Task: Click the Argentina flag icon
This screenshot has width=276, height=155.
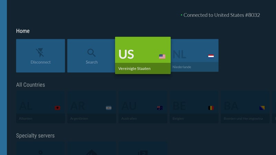Action: [109, 108]
